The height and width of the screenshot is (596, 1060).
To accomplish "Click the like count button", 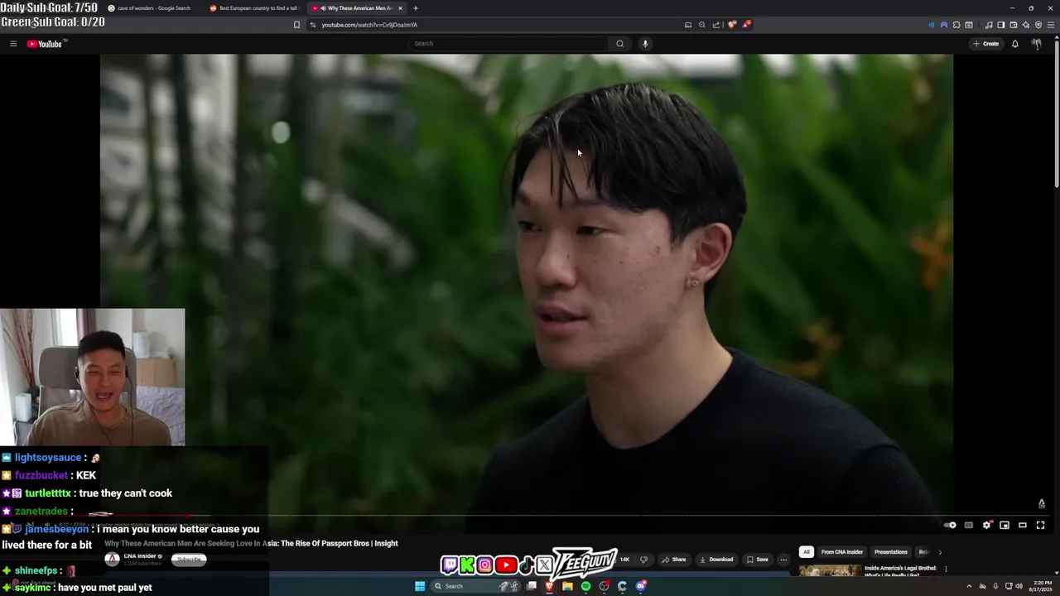I will click(x=624, y=560).
